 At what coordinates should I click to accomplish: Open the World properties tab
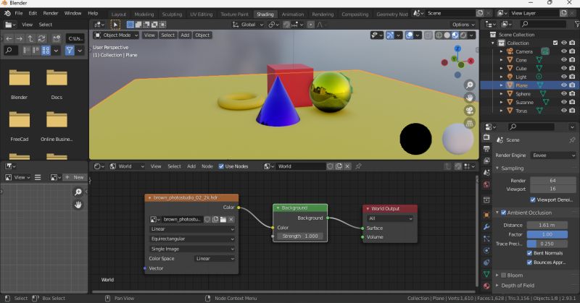point(486,184)
